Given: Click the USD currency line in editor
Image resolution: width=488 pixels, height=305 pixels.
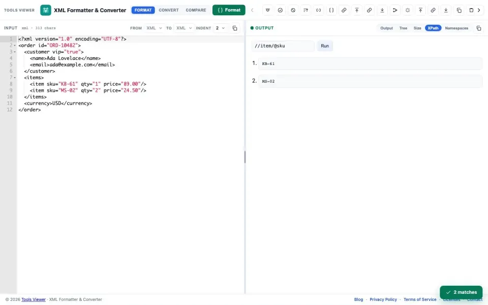Looking at the screenshot, I should coord(58,104).
